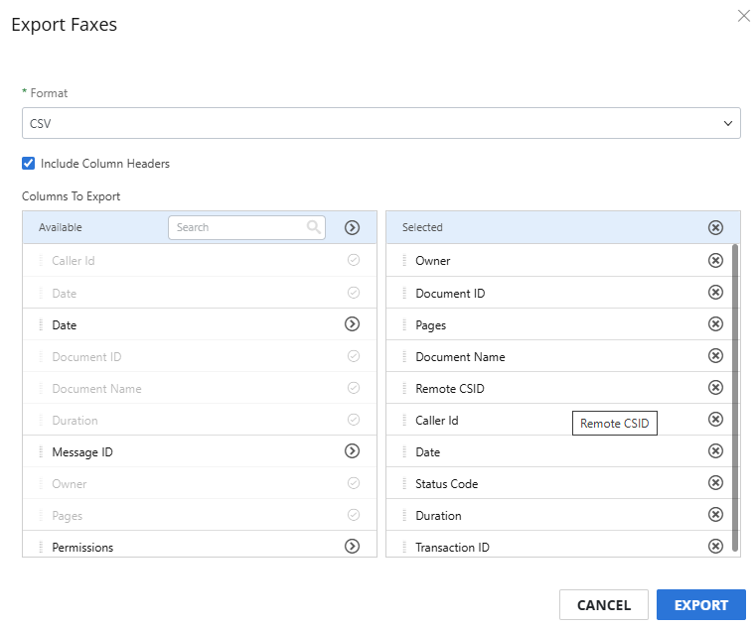The height and width of the screenshot is (629, 755).
Task: Focus the Available columns search field
Action: click(246, 227)
